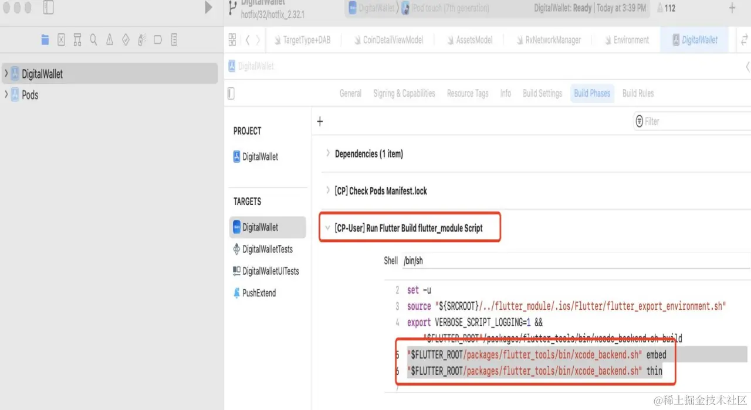
Task: Open the Symbol navigator
Action: coord(77,40)
